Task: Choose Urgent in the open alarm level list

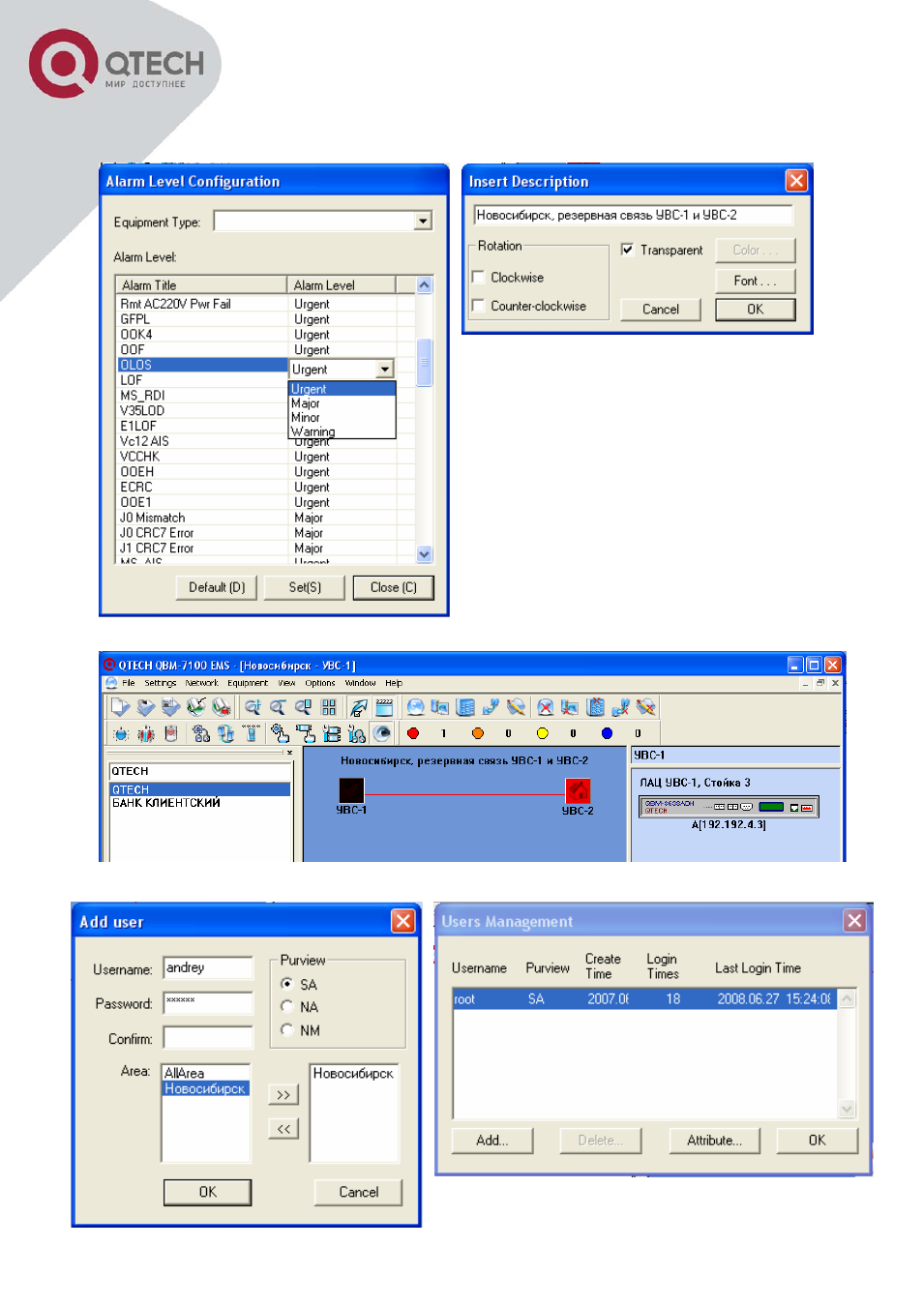Action: coord(342,389)
